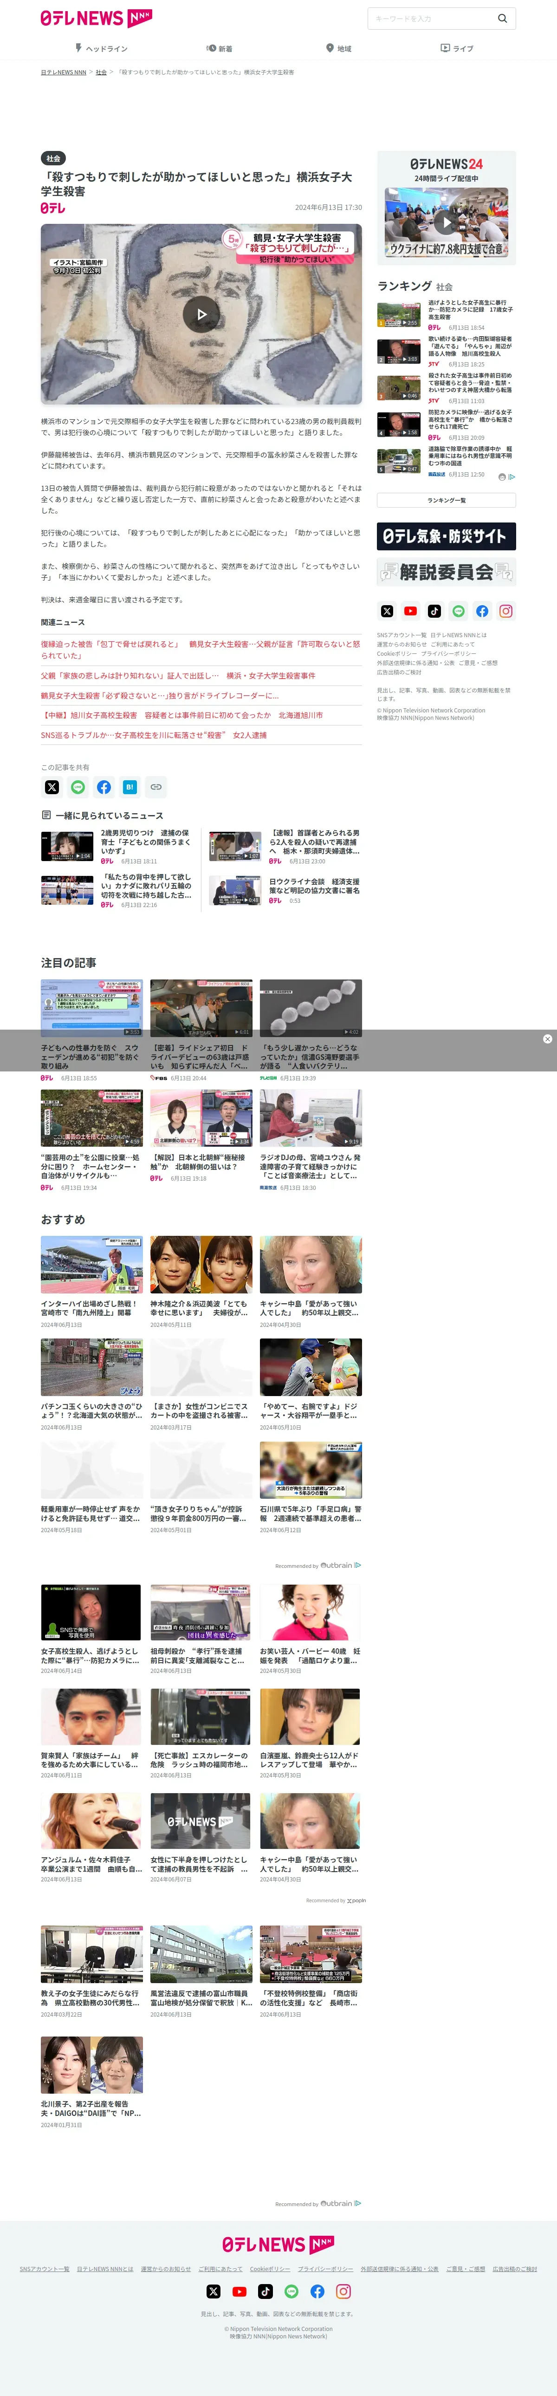Image resolution: width=557 pixels, height=2396 pixels.
Task: Open the X icon in sidebar social row
Action: [x=387, y=611]
